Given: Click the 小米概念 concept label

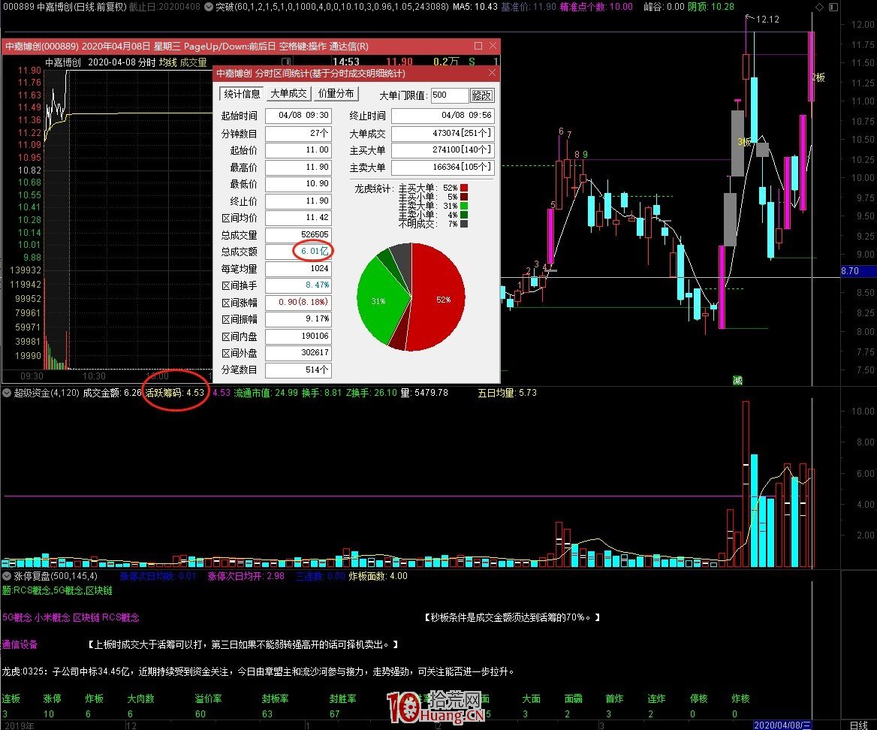Looking at the screenshot, I should (x=52, y=617).
